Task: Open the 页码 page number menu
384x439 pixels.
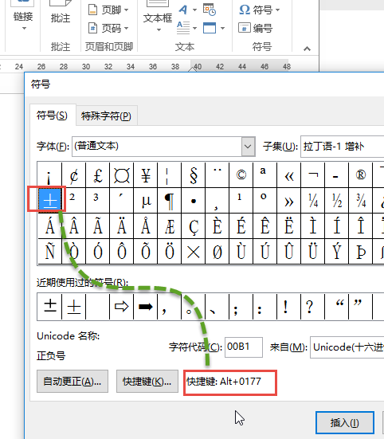Action: (108, 28)
